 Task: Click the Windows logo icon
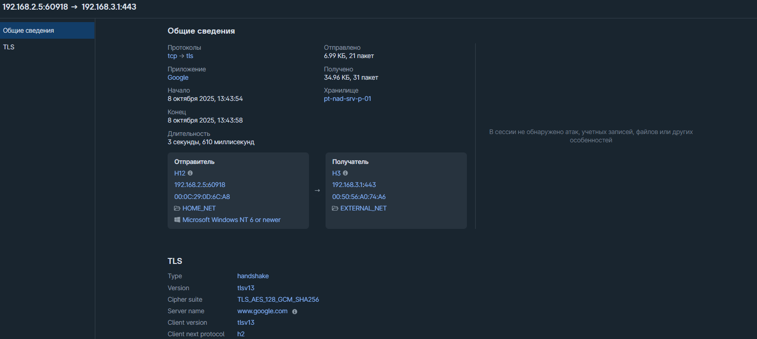[x=177, y=220]
